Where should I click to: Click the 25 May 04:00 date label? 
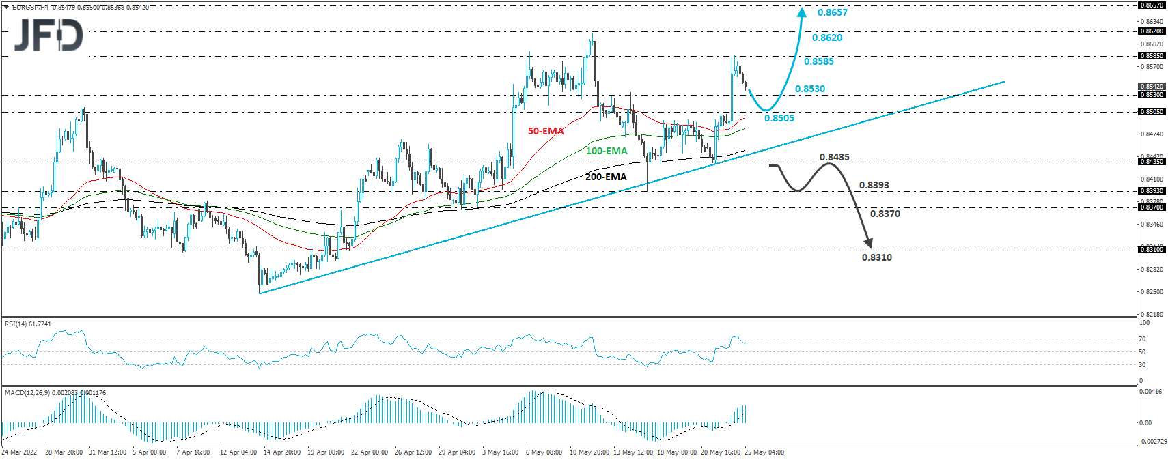764,452
